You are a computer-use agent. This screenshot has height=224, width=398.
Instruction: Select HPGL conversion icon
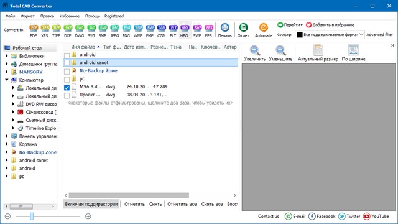click(x=185, y=30)
